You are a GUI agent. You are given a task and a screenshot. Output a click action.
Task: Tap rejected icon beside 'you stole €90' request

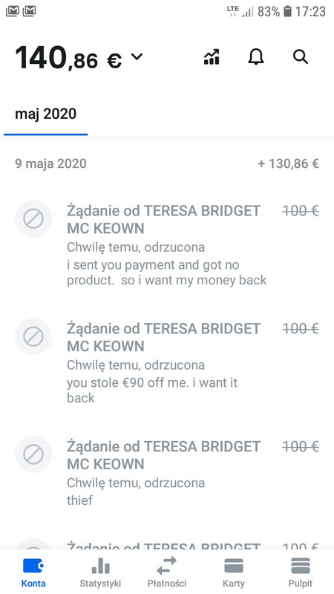pos(33,336)
